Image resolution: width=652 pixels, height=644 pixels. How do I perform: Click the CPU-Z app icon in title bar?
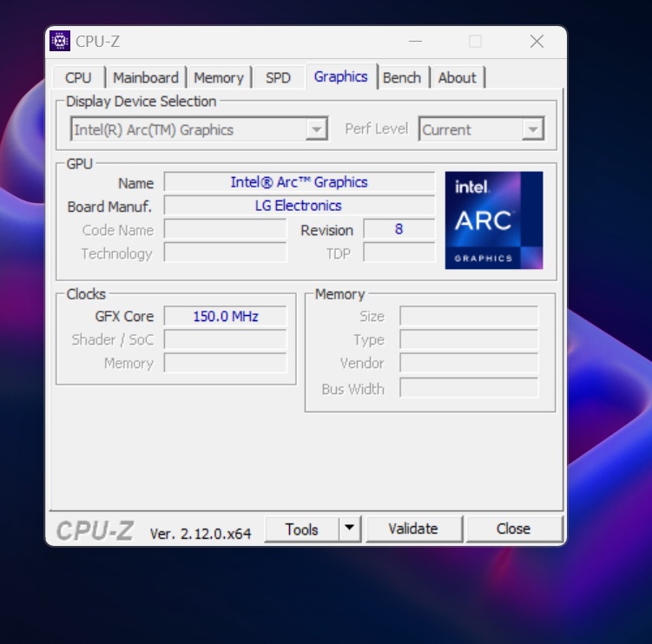pos(60,41)
